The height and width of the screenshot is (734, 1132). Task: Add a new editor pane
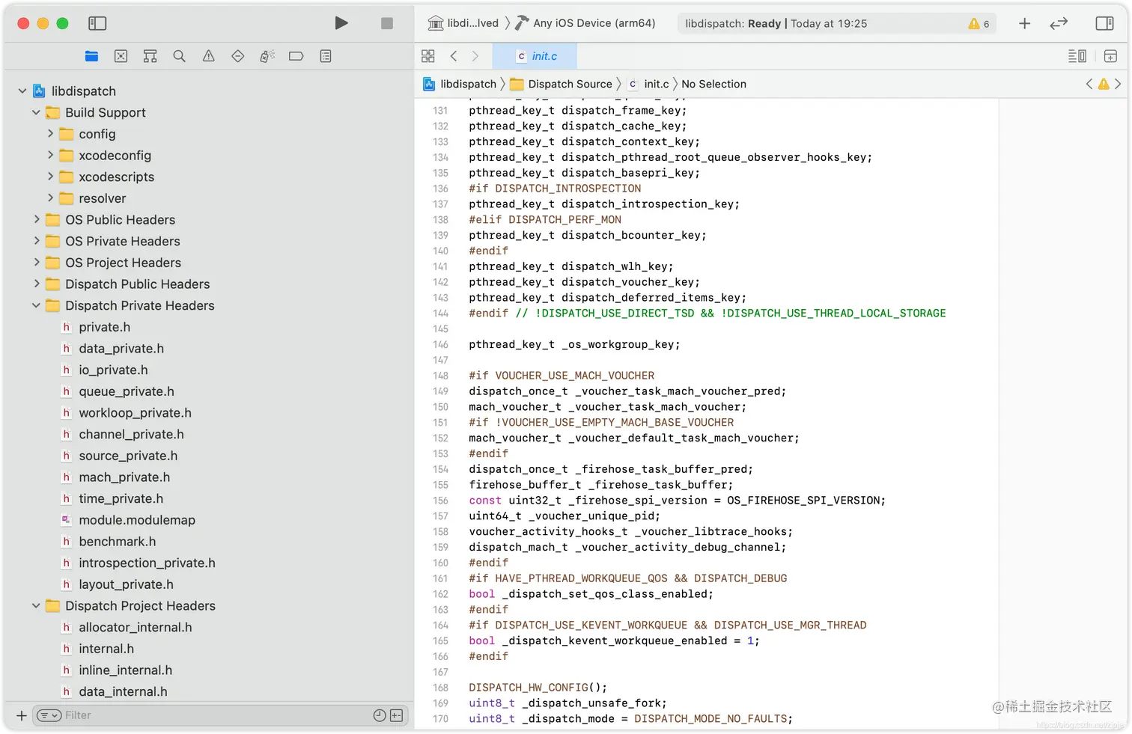1110,56
